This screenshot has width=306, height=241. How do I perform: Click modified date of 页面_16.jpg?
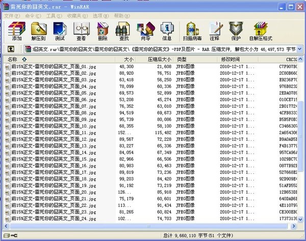[x=237, y=166]
